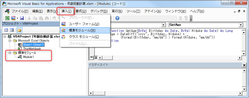Click the Insert UserForm toolbar icon
Viewport: 249px width, 98px height.
click(13, 18)
